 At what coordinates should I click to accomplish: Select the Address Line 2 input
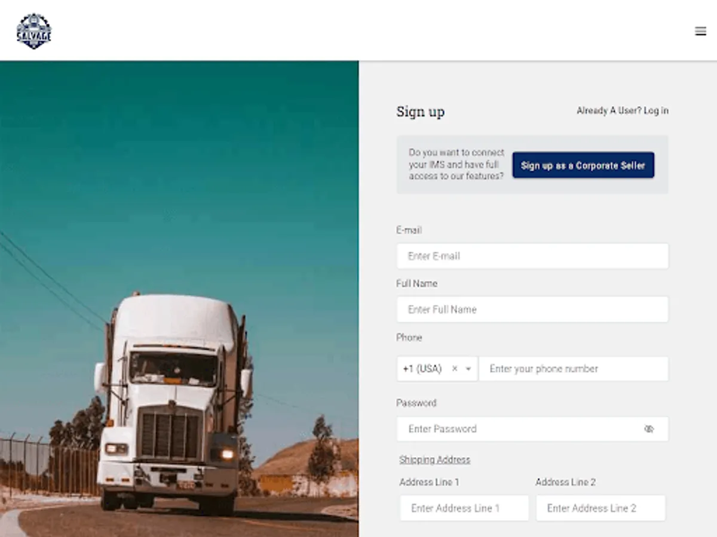(x=600, y=508)
